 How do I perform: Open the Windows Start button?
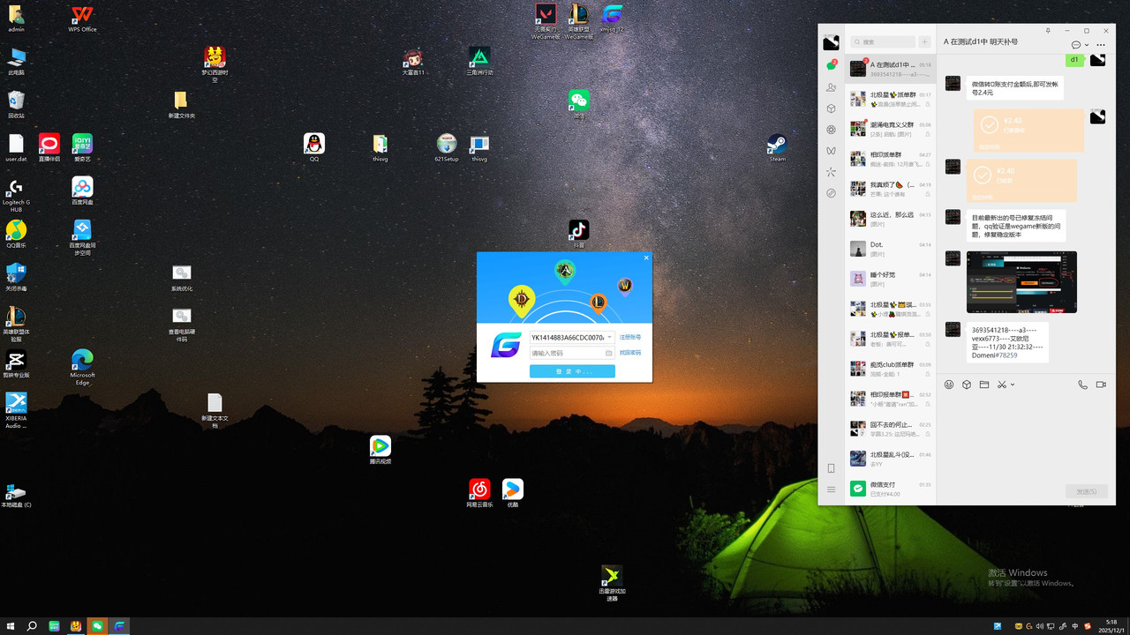tap(11, 626)
